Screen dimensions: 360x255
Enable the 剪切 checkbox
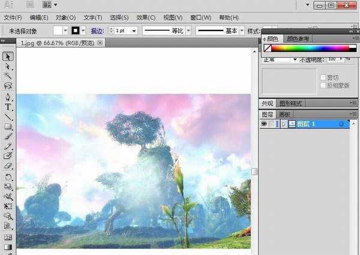[x=323, y=77]
